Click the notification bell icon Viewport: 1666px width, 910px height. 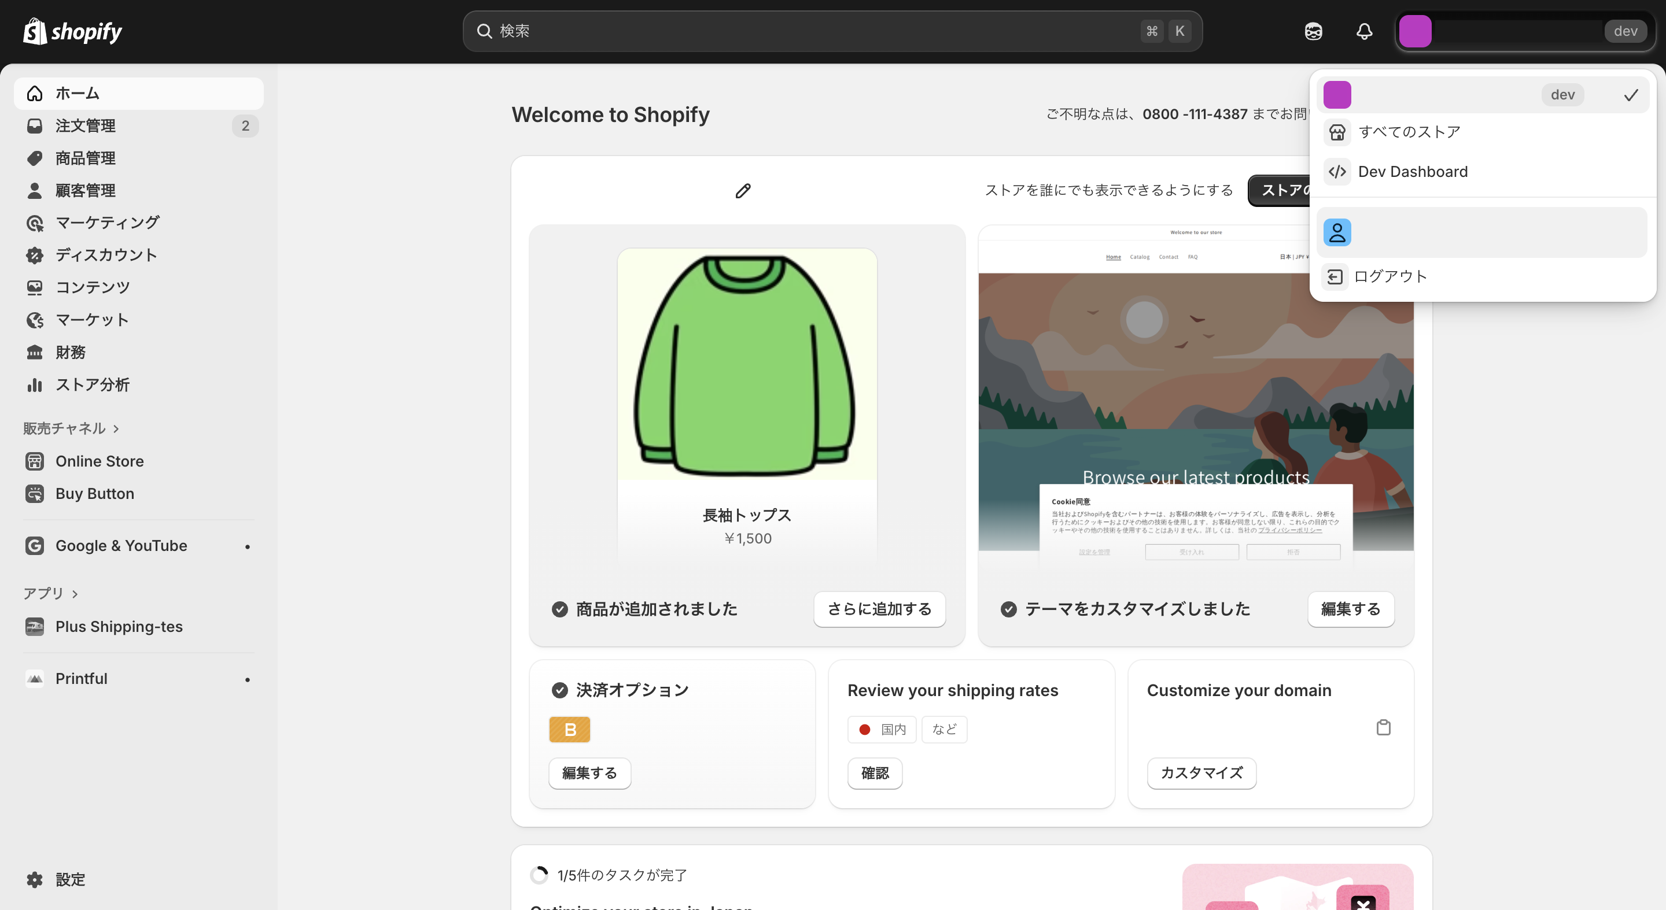(1364, 31)
